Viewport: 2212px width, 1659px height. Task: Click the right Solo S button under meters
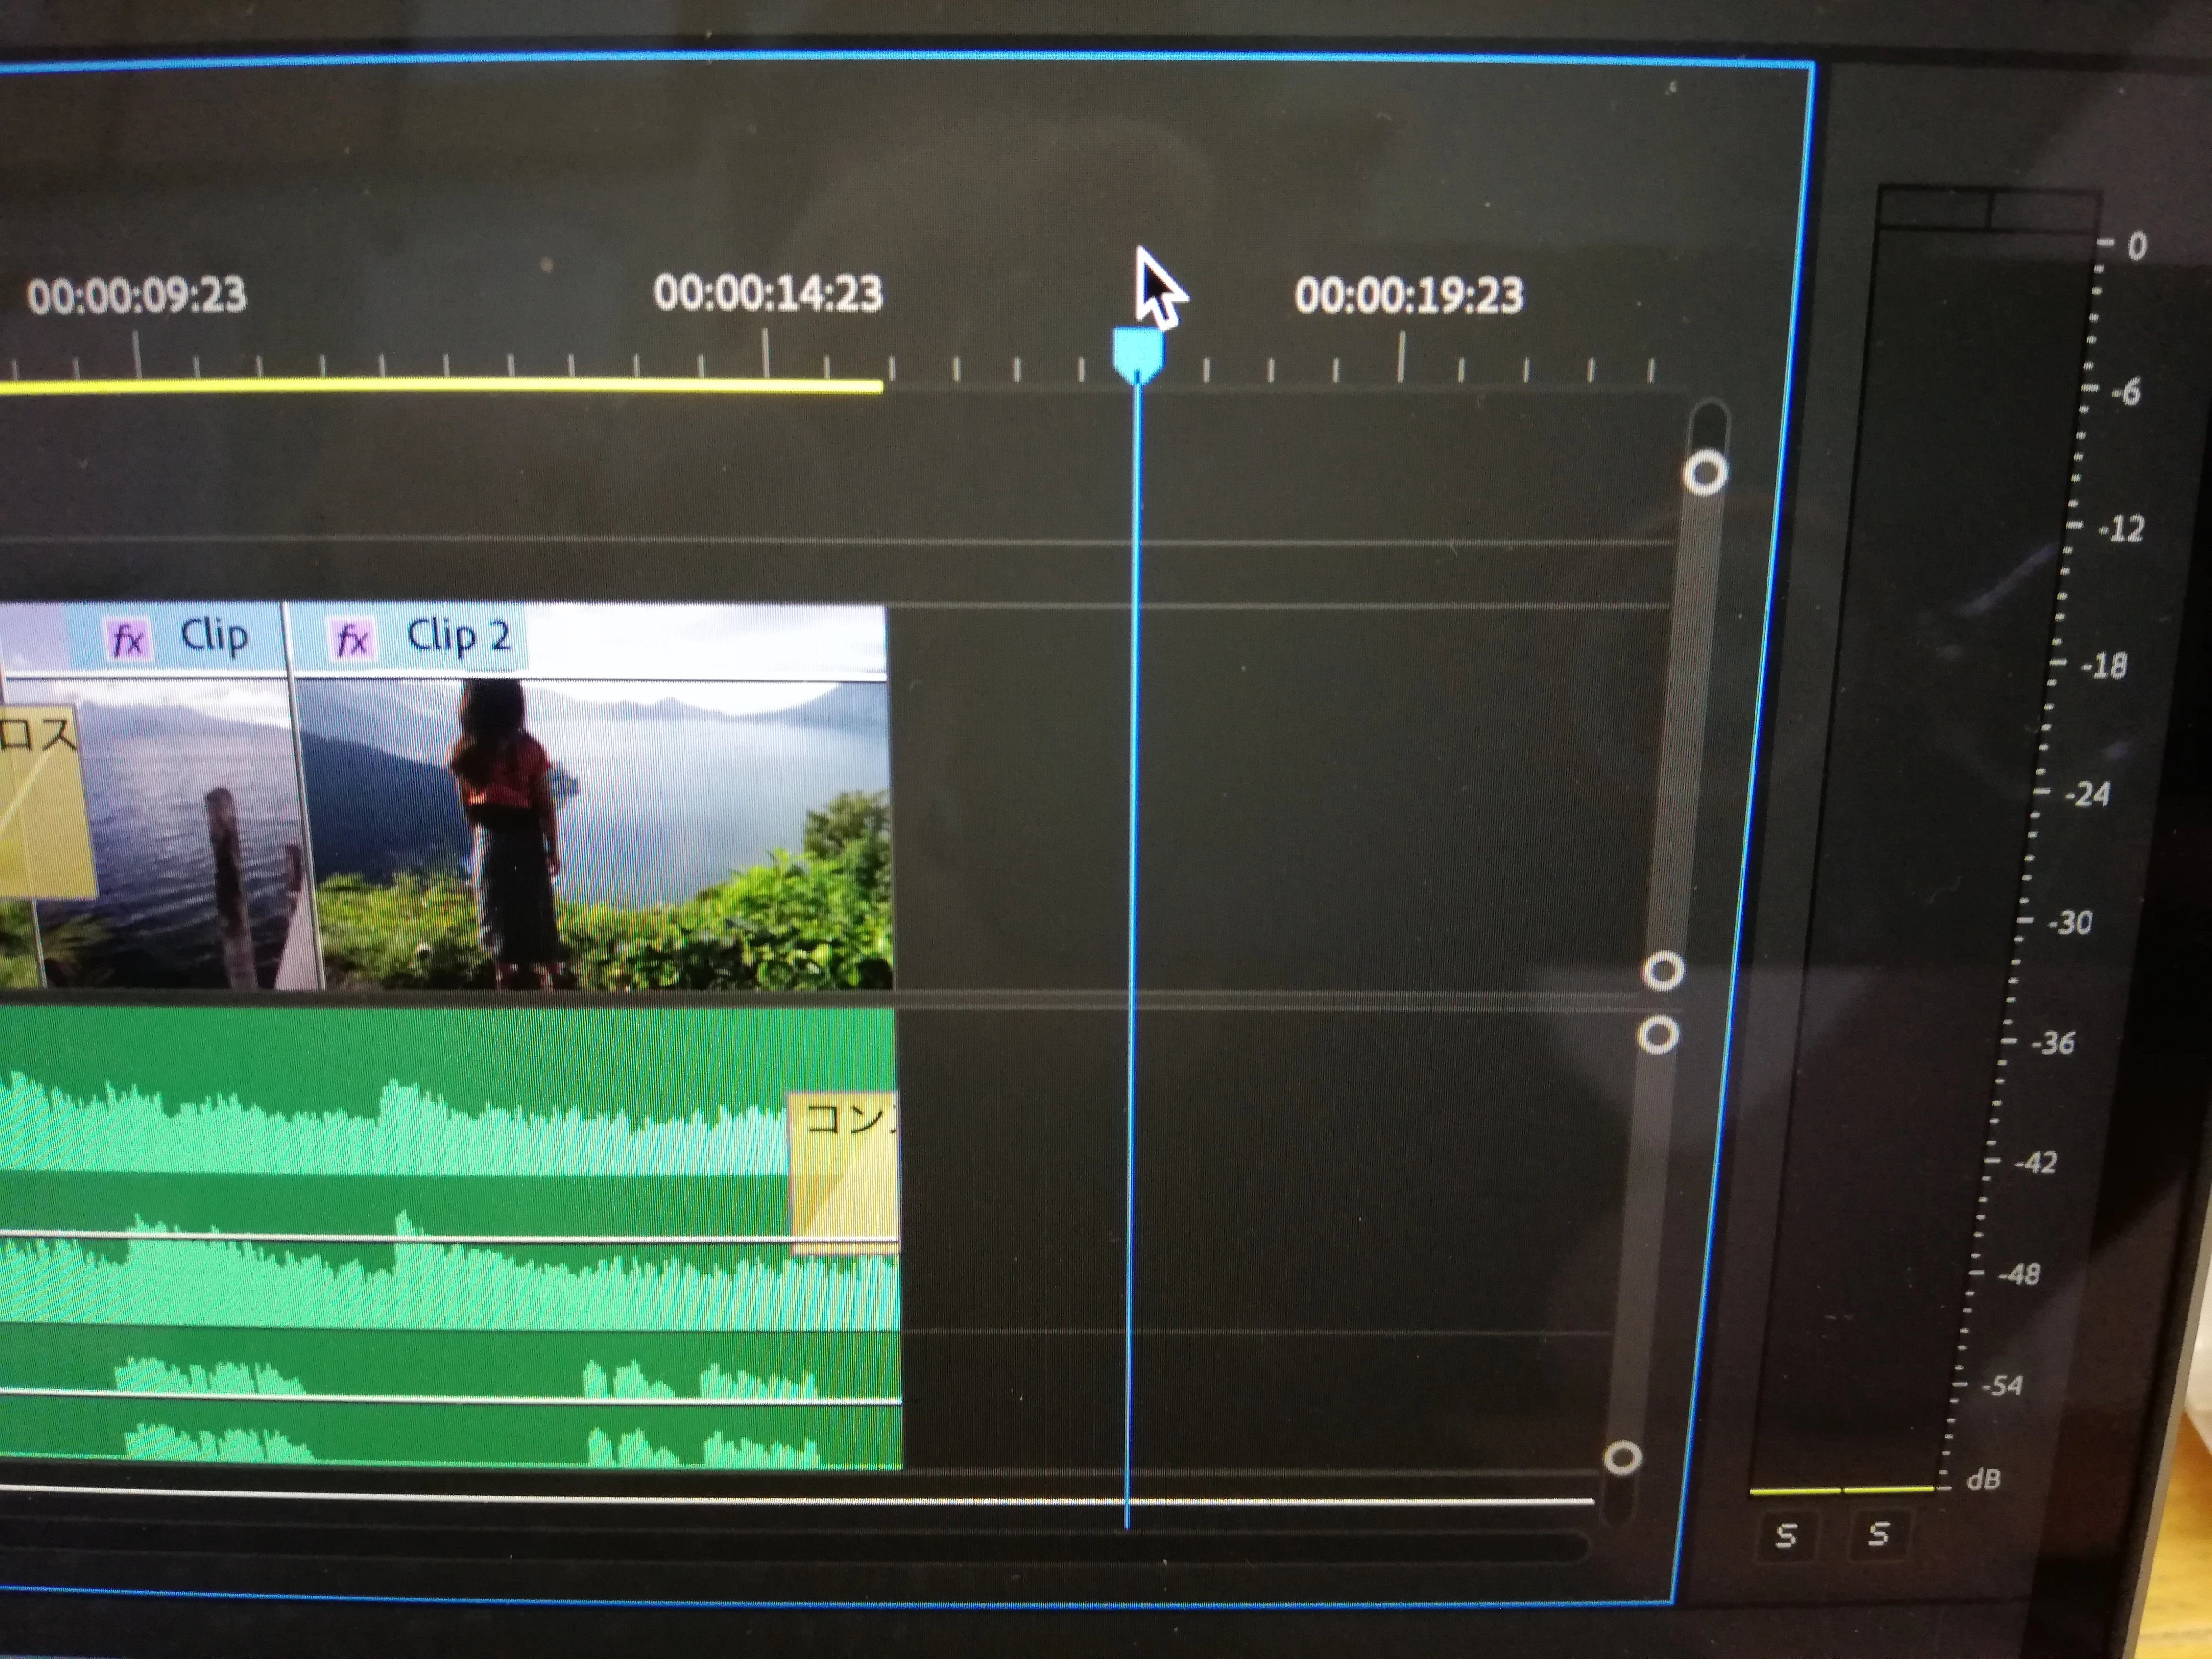1879,1533
